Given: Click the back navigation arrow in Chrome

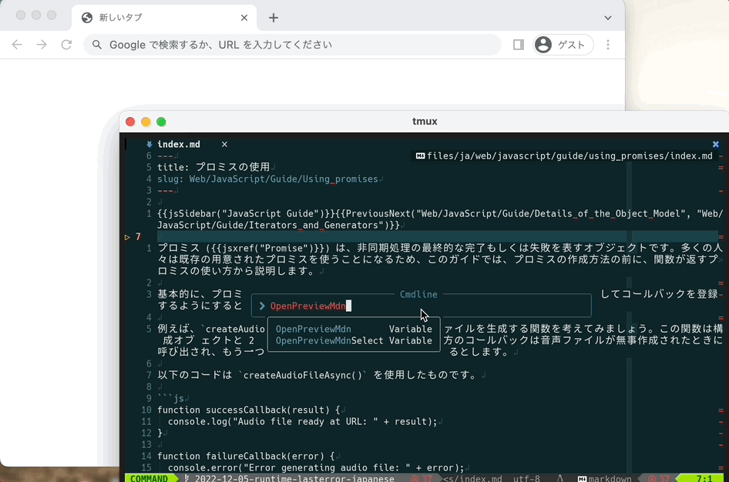Looking at the screenshot, I should point(17,45).
